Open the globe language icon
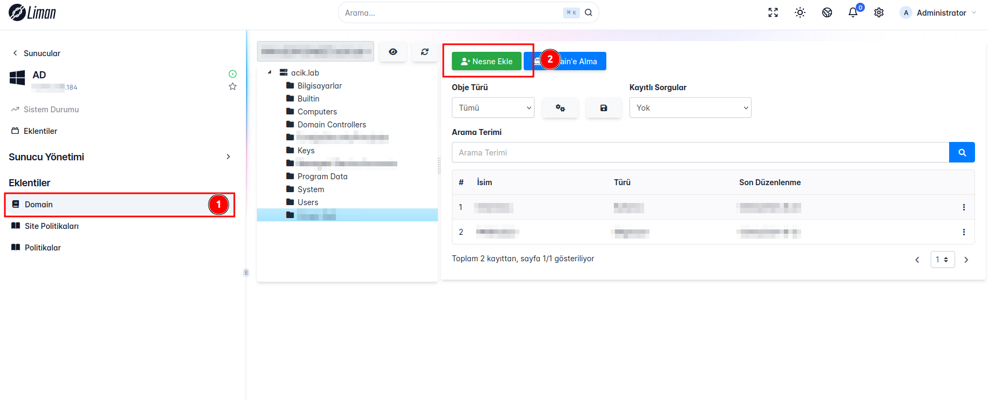The image size is (988, 400). [x=827, y=12]
